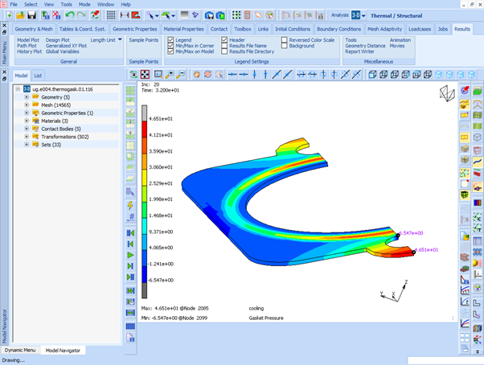
Task: Toggle the Legend checkbox
Action: tap(170, 39)
